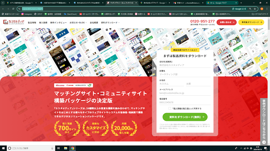
Task: Click red お問い合わせ button
Action: click(x=226, y=22)
